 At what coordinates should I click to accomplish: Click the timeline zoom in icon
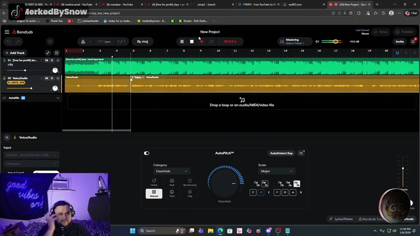415,53
